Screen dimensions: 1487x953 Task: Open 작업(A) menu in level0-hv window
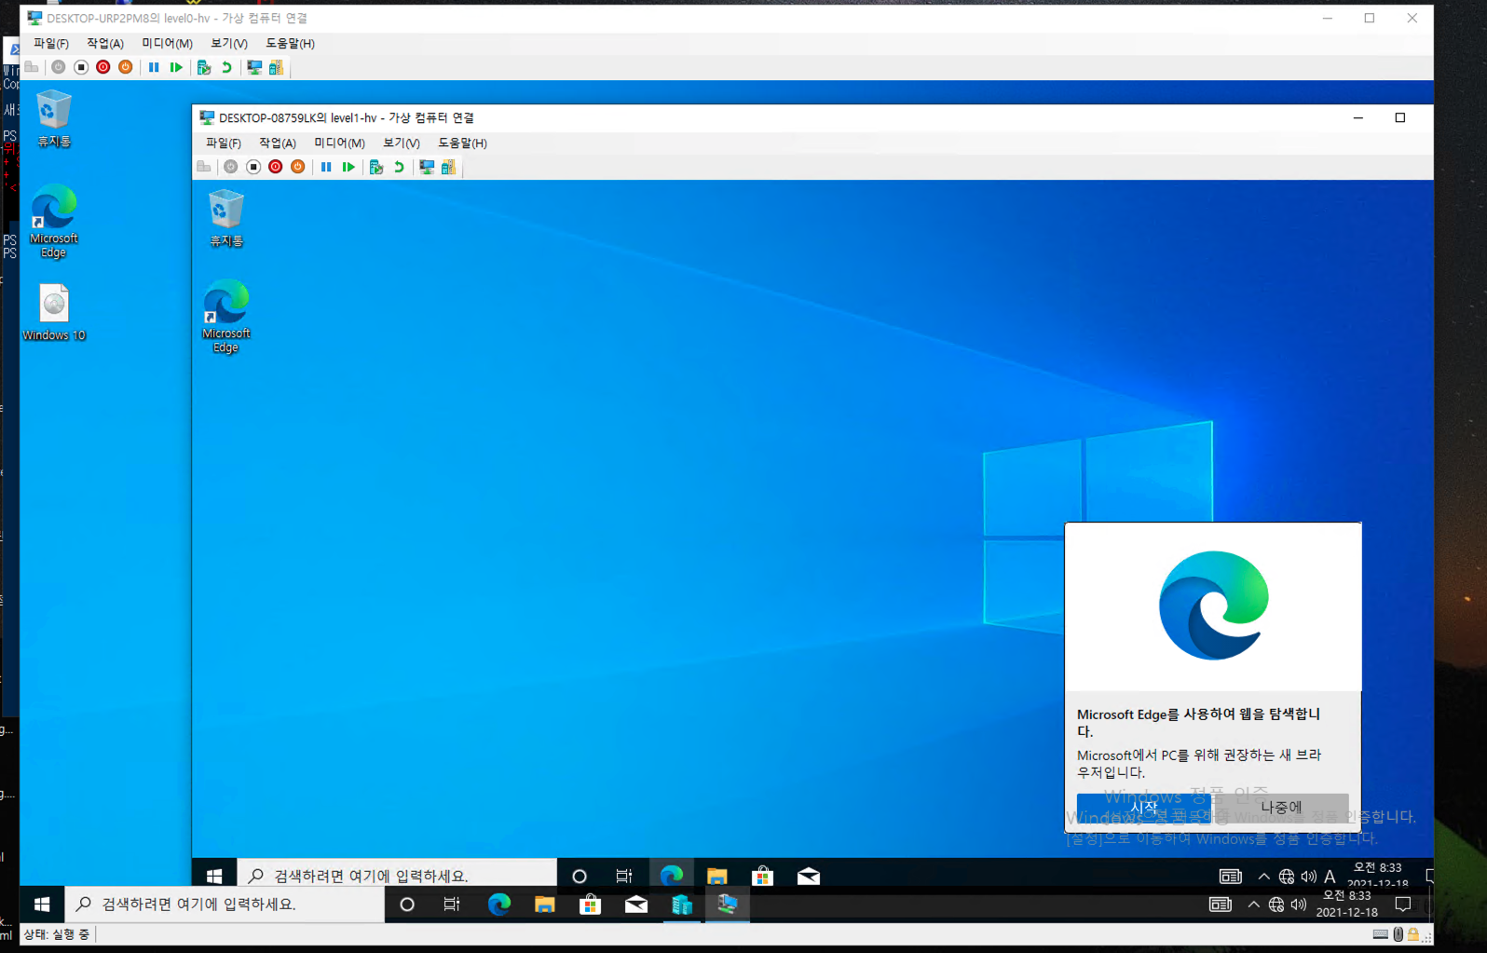point(105,44)
